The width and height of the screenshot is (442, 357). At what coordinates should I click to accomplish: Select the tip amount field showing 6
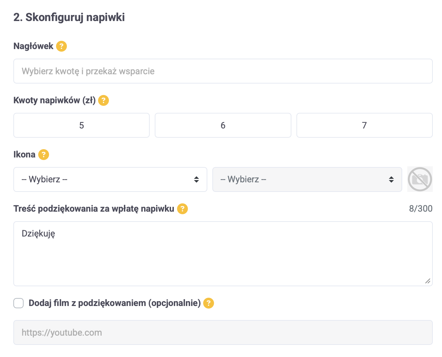tap(223, 125)
